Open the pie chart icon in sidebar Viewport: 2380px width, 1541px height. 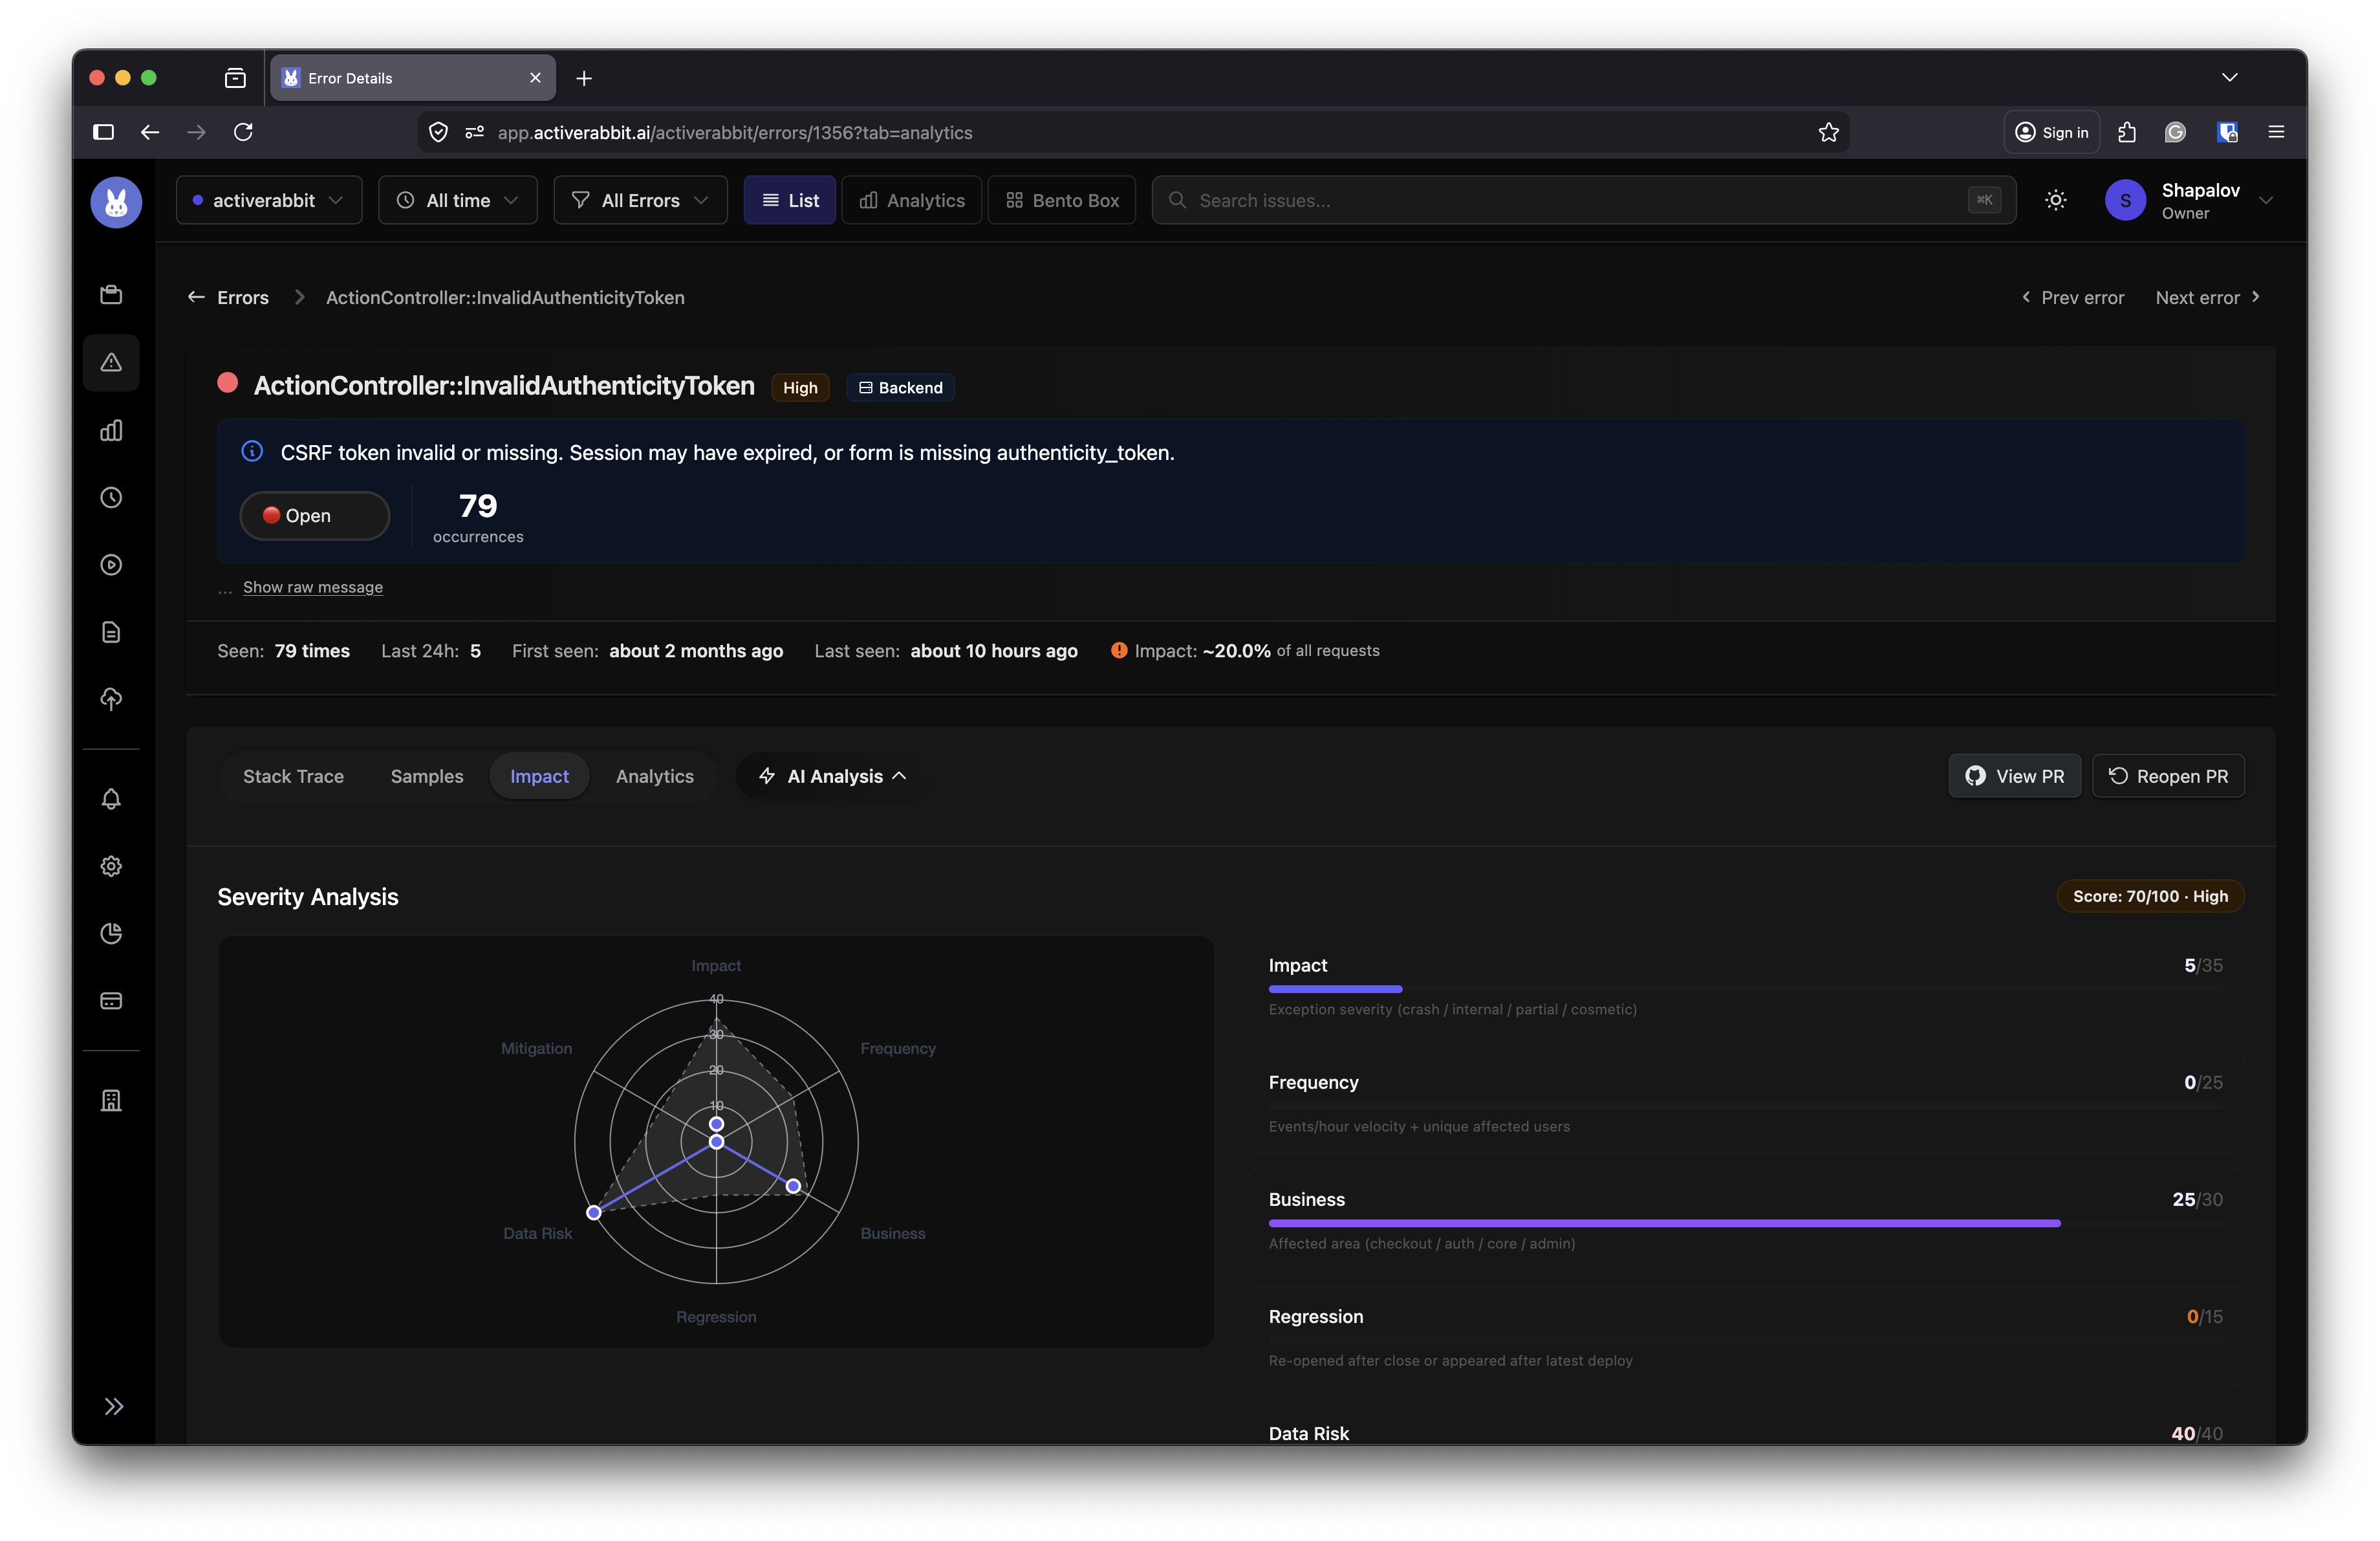point(111,933)
